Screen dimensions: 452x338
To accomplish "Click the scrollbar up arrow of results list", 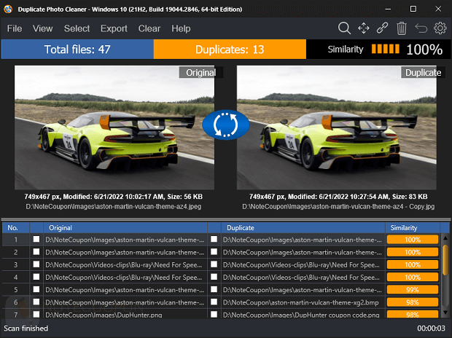I will 445,238.
